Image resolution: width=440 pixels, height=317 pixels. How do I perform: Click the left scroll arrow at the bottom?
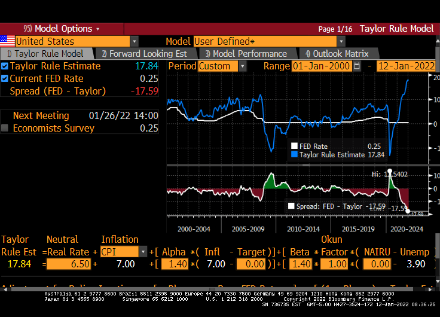[4, 289]
